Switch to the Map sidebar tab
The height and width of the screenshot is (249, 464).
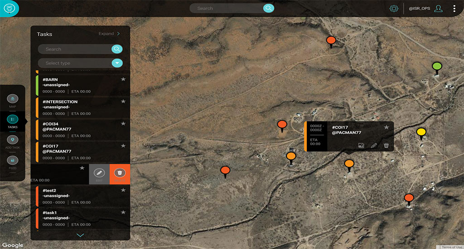pyautogui.click(x=13, y=101)
